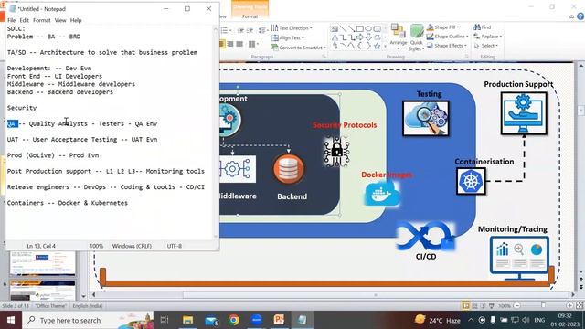Open Shape Outline dropdown

448,37
